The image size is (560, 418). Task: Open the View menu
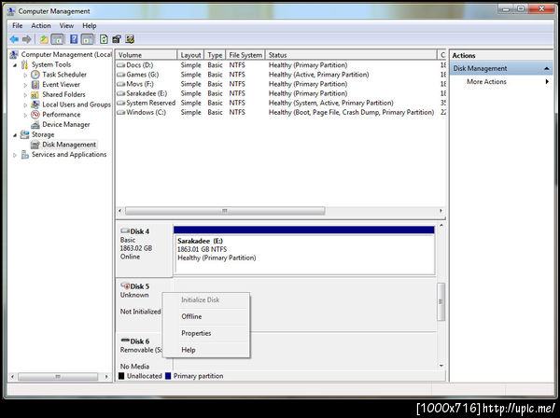(66, 26)
